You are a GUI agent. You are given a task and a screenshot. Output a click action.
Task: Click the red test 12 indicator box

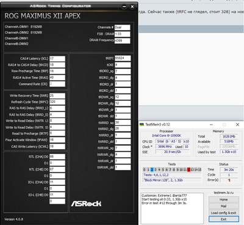point(188,169)
